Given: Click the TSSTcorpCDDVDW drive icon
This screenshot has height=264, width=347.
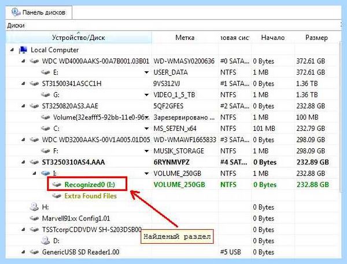Looking at the screenshot, I should point(34,229).
